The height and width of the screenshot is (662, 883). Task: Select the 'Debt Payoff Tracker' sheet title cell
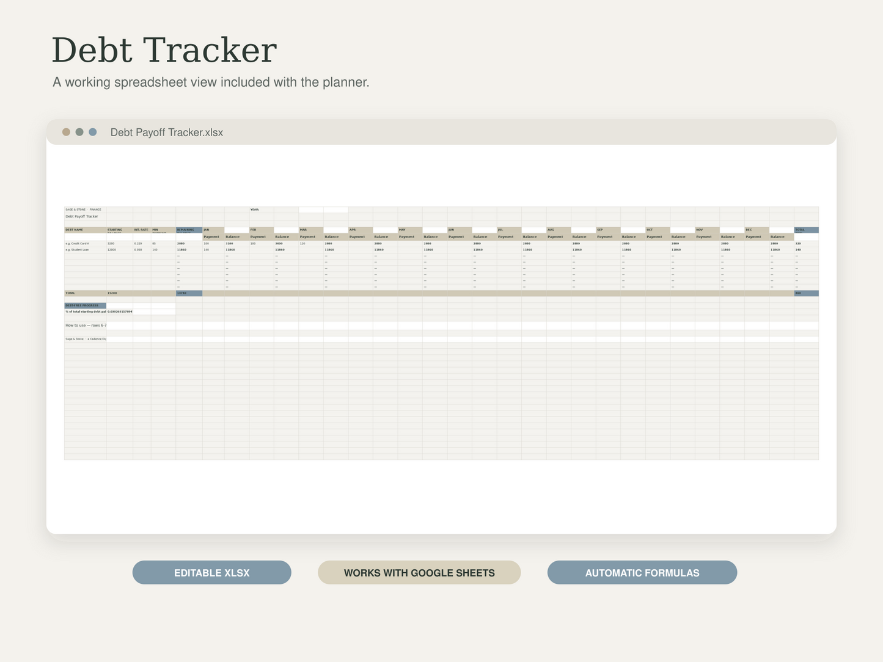point(85,216)
